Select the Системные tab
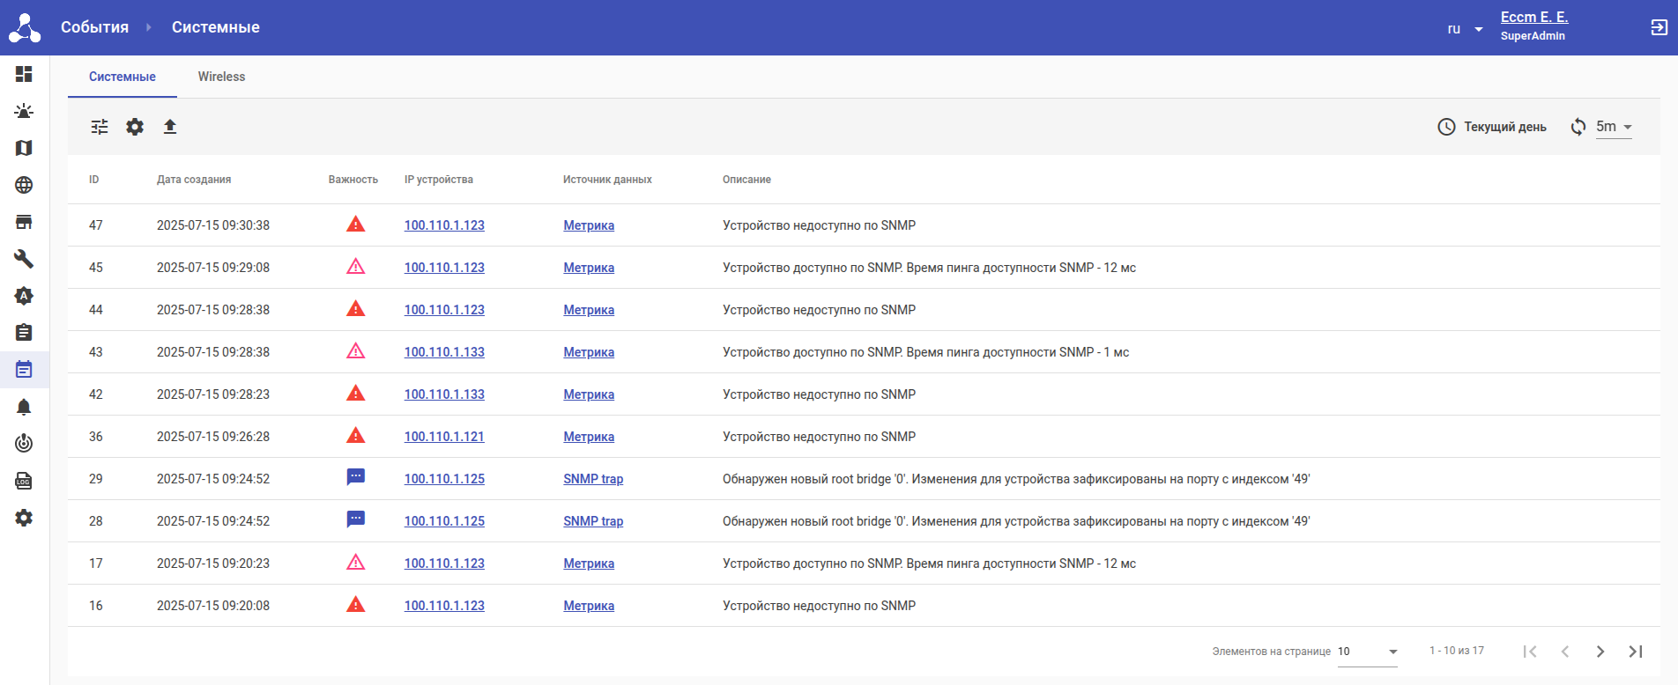The image size is (1678, 685). (x=123, y=77)
